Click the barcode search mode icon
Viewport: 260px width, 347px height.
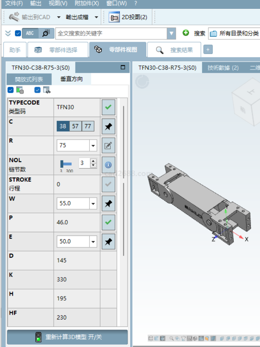(46, 33)
